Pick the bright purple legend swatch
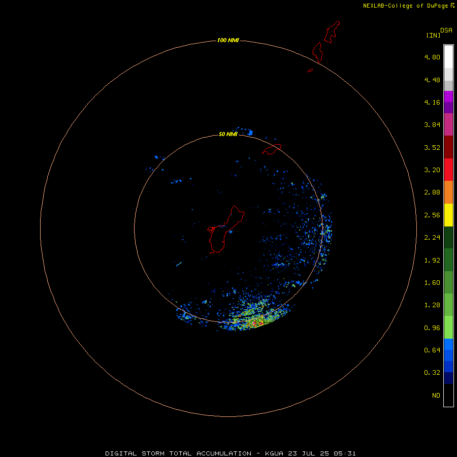 pyautogui.click(x=448, y=96)
